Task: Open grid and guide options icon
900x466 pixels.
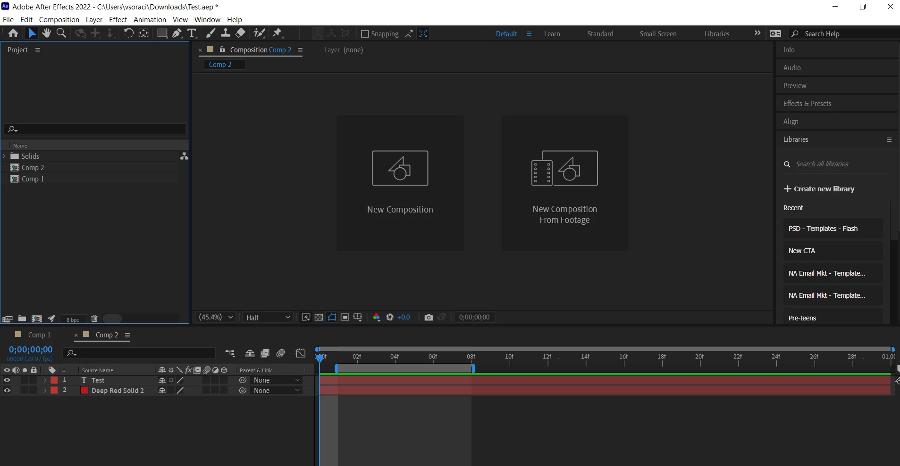Action: (358, 318)
